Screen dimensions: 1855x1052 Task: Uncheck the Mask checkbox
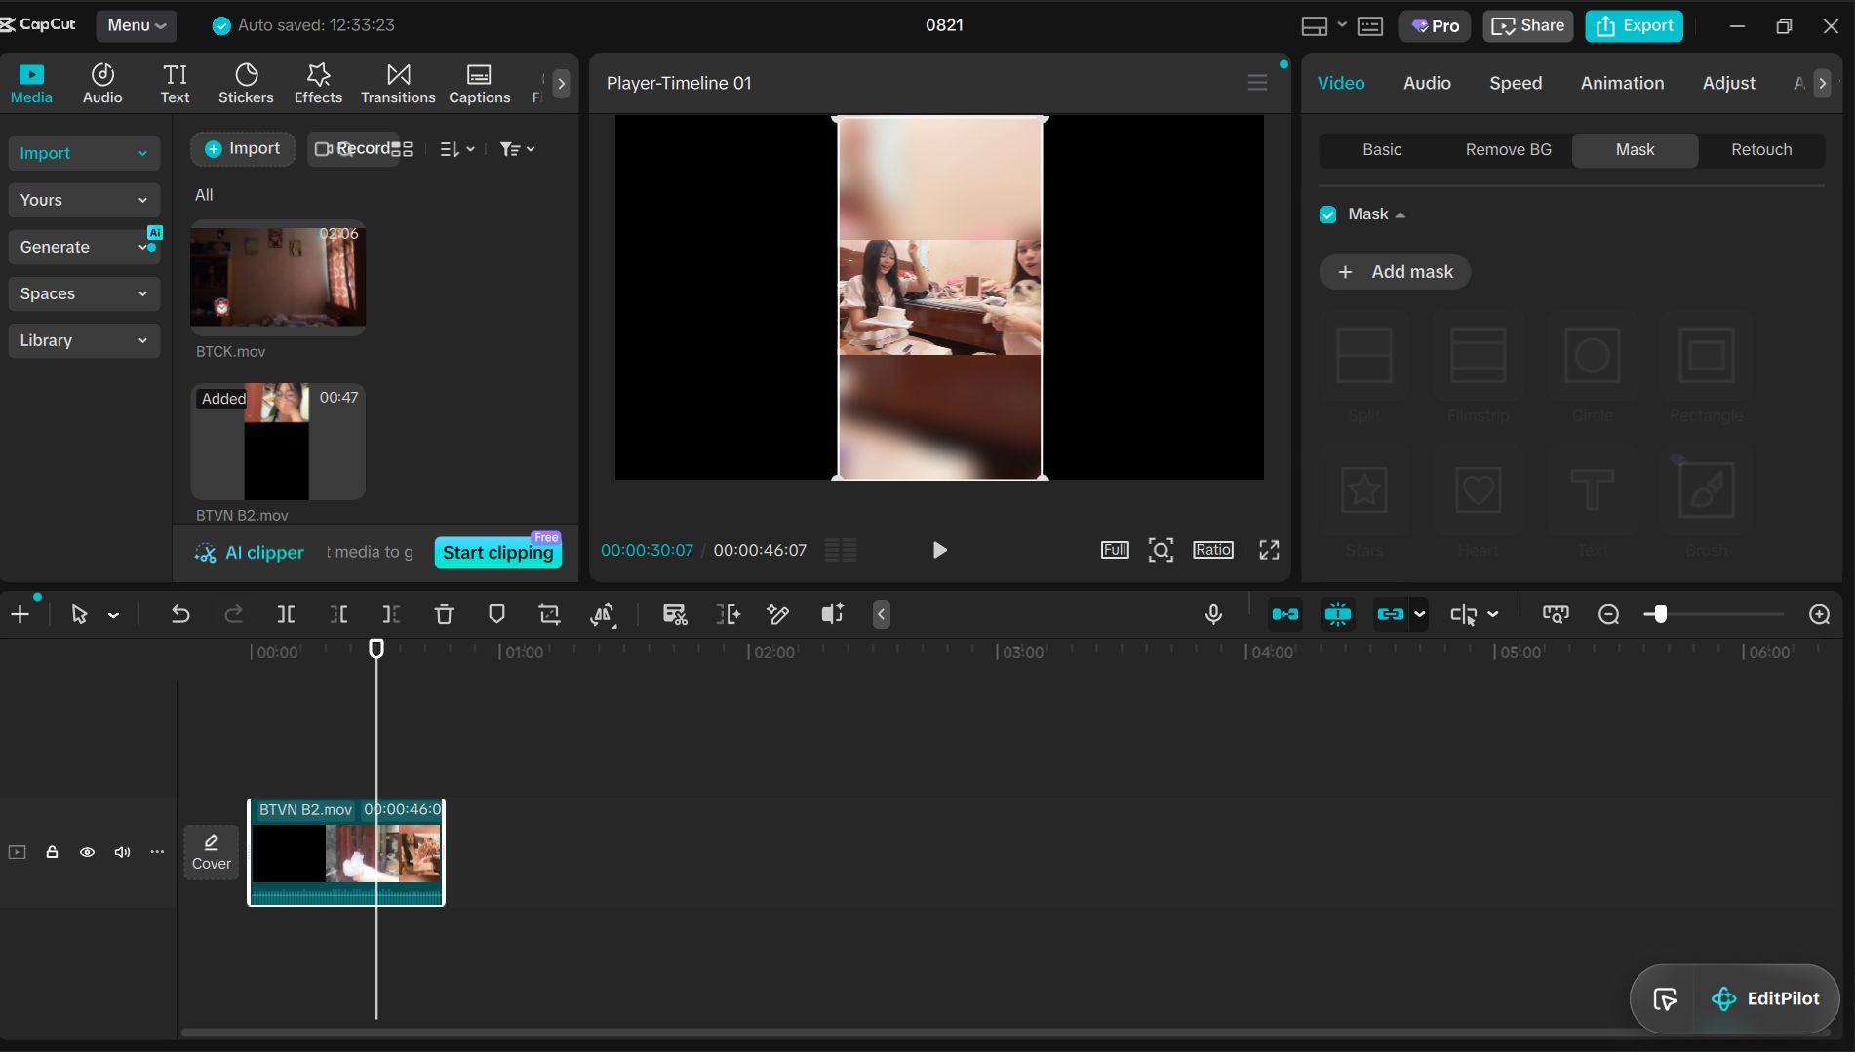1327,214
